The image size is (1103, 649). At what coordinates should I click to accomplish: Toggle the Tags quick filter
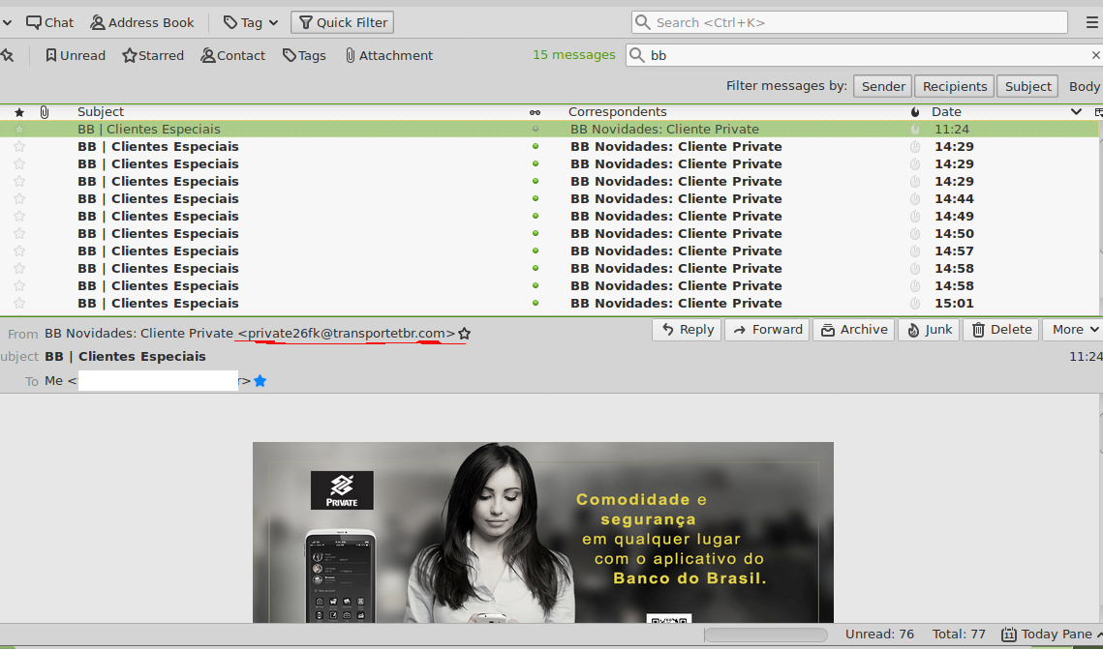(304, 55)
